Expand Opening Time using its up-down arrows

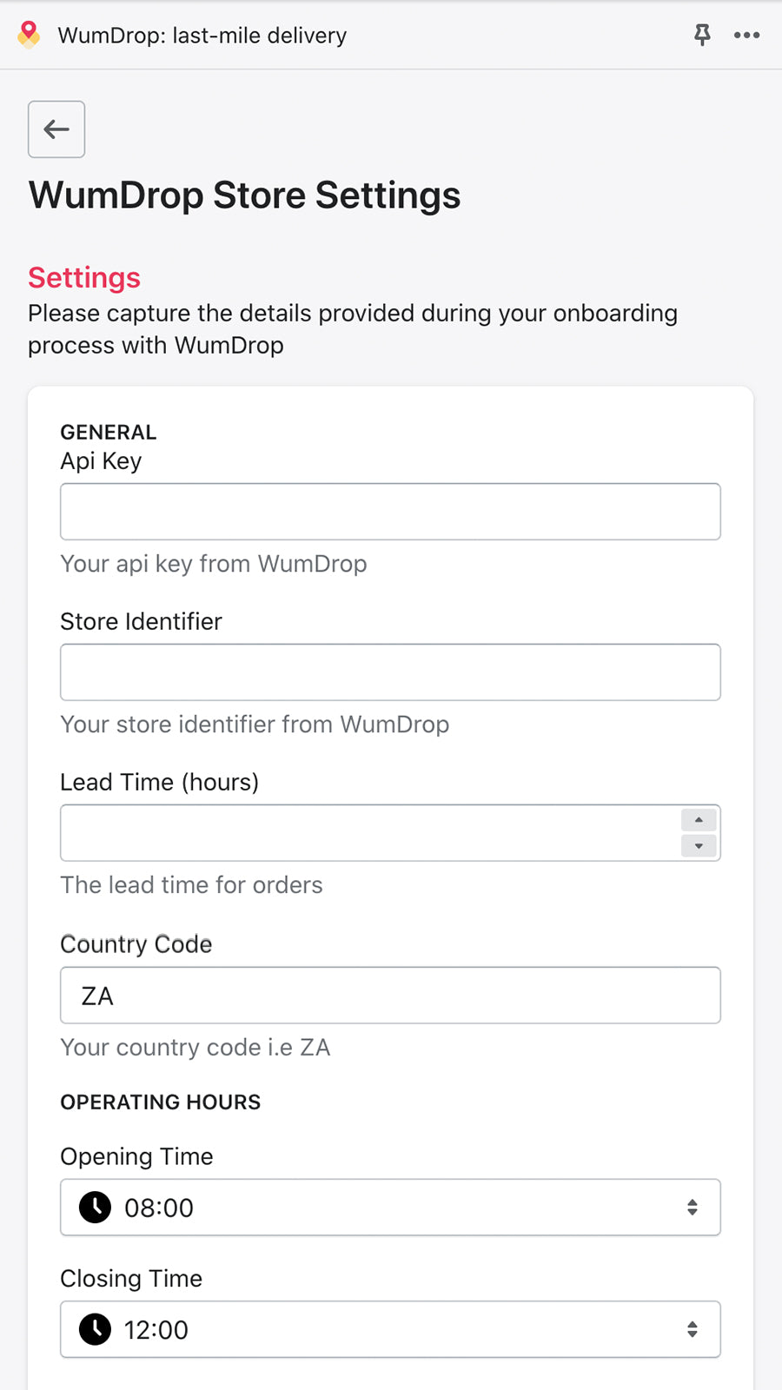(x=692, y=1208)
